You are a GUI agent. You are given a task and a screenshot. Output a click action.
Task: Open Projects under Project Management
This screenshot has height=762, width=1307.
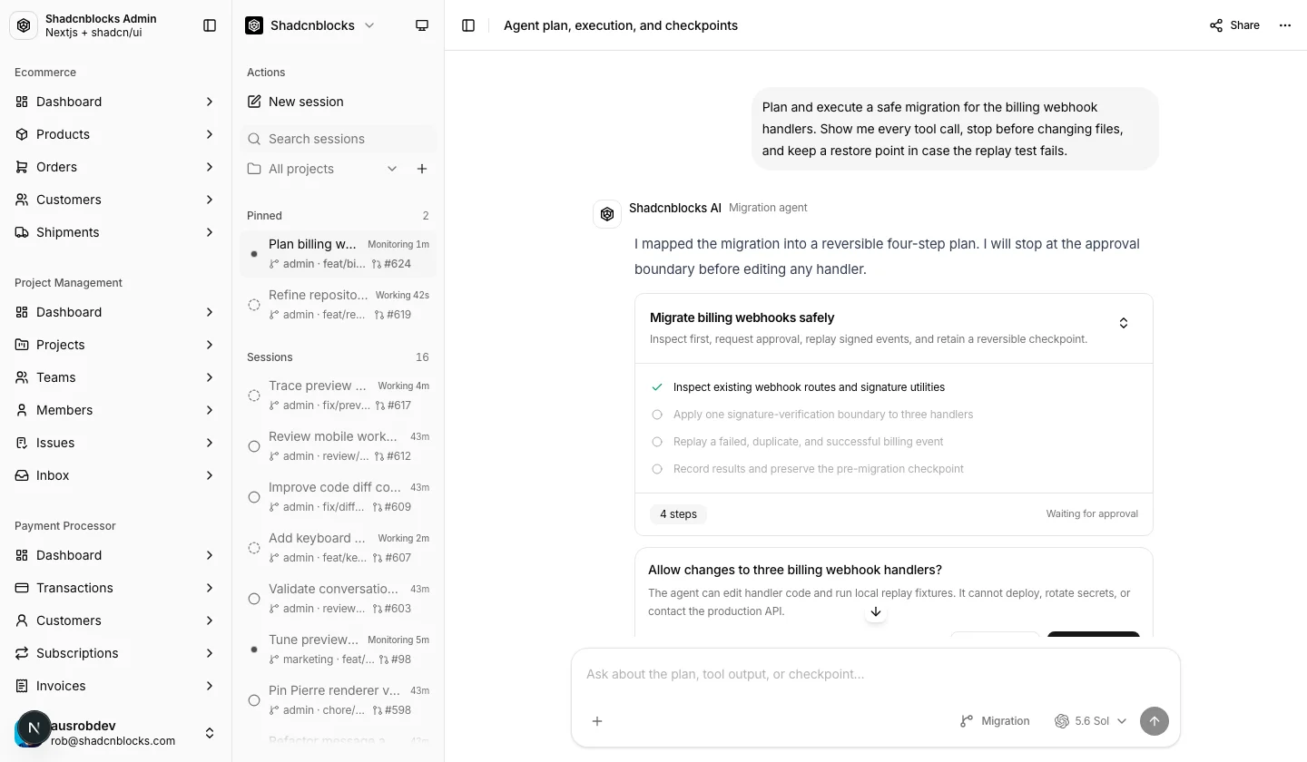tap(116, 345)
